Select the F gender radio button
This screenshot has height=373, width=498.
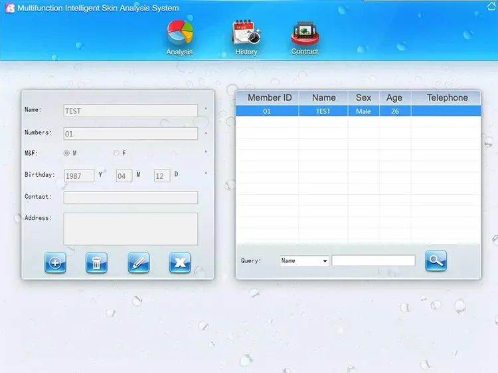pos(116,153)
